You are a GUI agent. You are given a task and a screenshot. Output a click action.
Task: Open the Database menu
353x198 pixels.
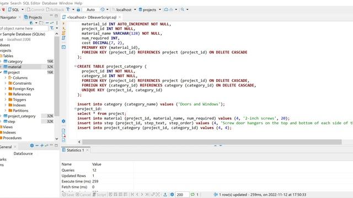pos(50,3)
